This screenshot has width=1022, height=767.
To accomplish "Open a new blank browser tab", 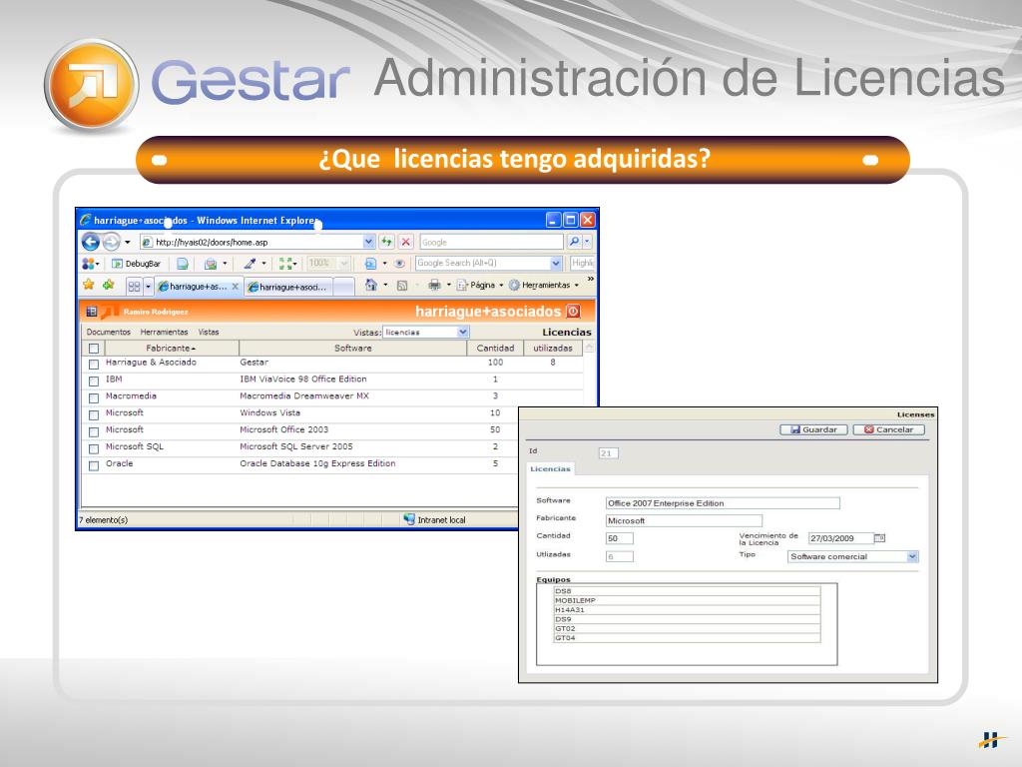I will (343, 287).
